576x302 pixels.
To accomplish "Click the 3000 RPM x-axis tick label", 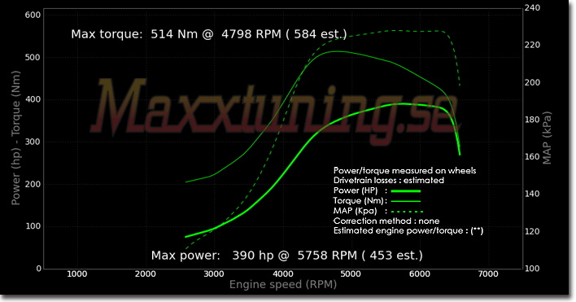I will 214,274.
